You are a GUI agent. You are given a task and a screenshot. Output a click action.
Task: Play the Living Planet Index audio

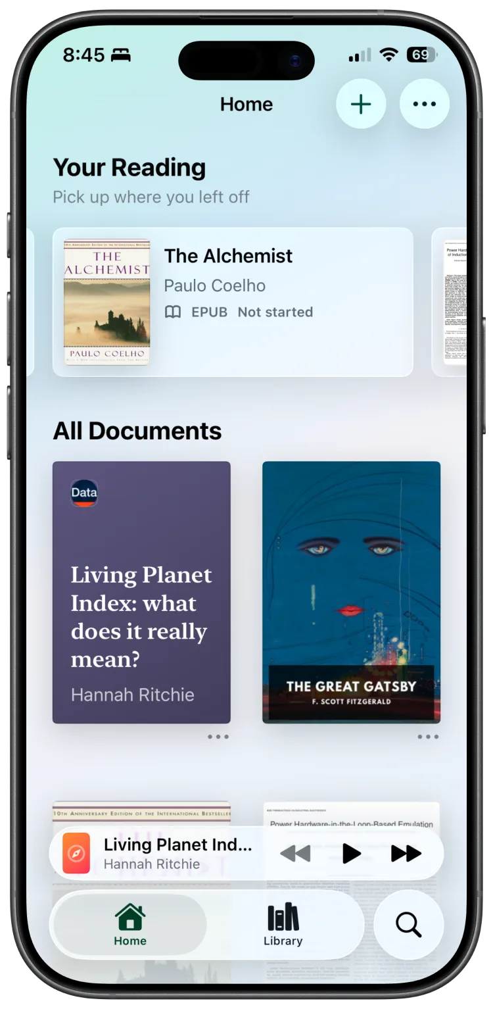352,854
